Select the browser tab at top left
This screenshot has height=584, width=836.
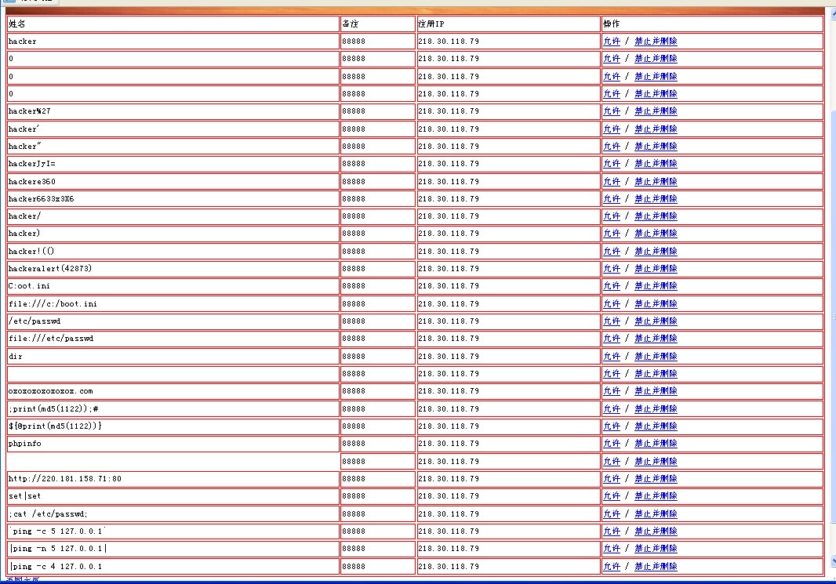tap(27, 2)
